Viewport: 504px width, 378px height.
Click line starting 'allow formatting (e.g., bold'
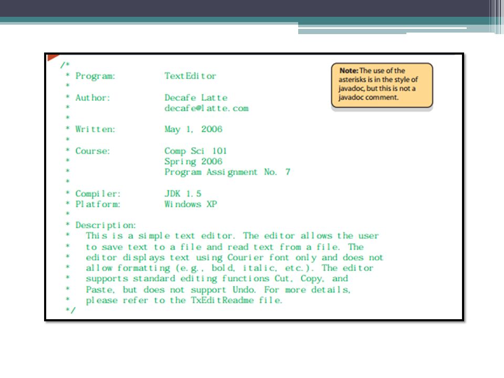(229, 268)
